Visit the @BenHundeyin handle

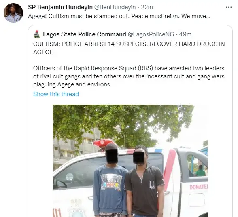point(115,7)
